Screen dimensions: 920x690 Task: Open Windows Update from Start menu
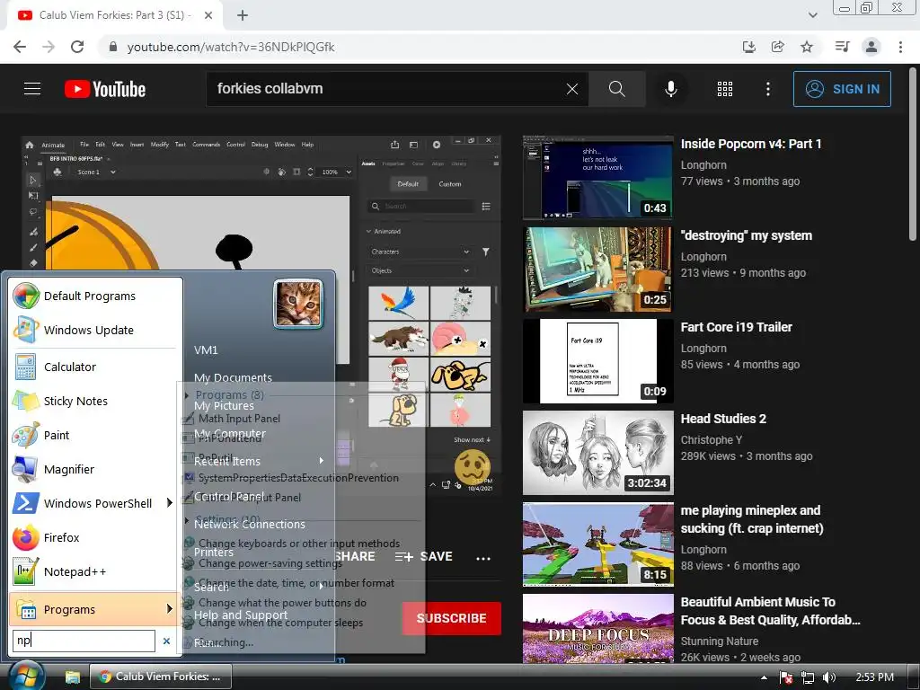pos(93,330)
